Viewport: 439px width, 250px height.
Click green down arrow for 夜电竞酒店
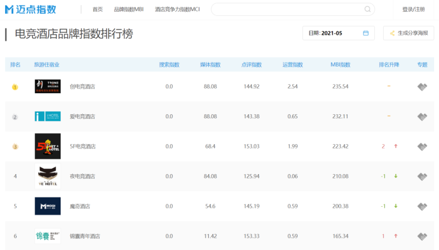click(x=396, y=176)
